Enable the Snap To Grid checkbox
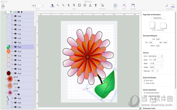Screen dimensions: 177x110 pos(144,83)
